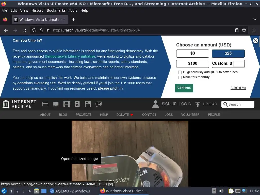Go back with the browser back arrow
260x195 pixels.
click(6, 30)
